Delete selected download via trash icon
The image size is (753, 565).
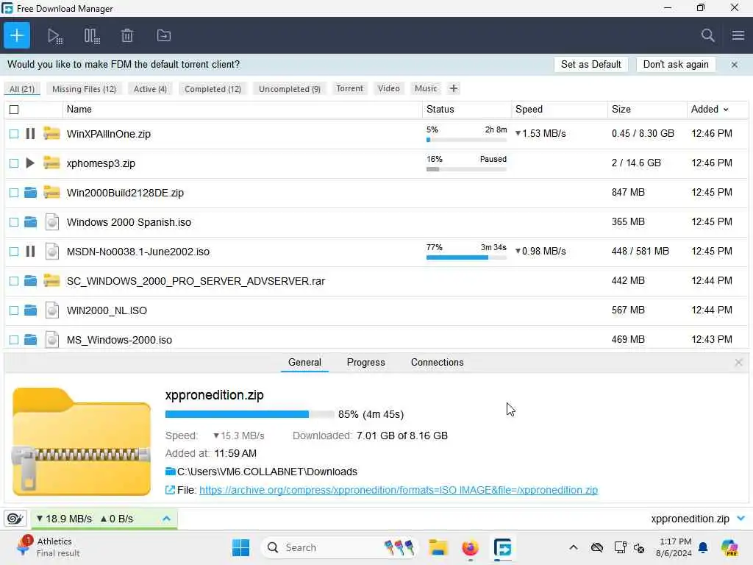127,35
